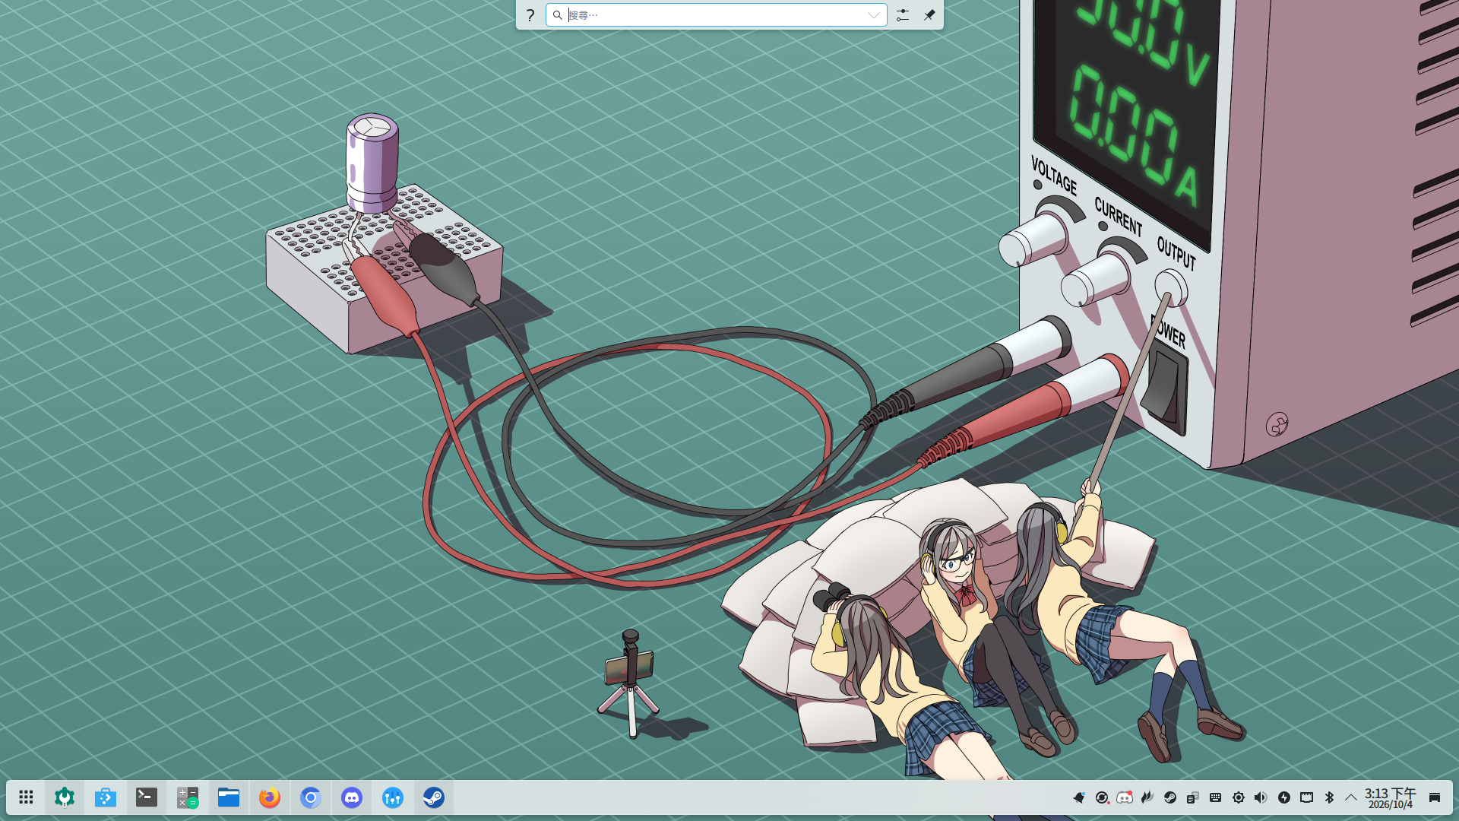Expand hidden system tray icons arrow

pyautogui.click(x=1350, y=797)
